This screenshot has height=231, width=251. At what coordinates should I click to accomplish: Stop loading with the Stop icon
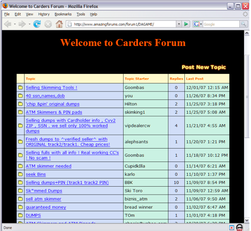click(x=48, y=24)
